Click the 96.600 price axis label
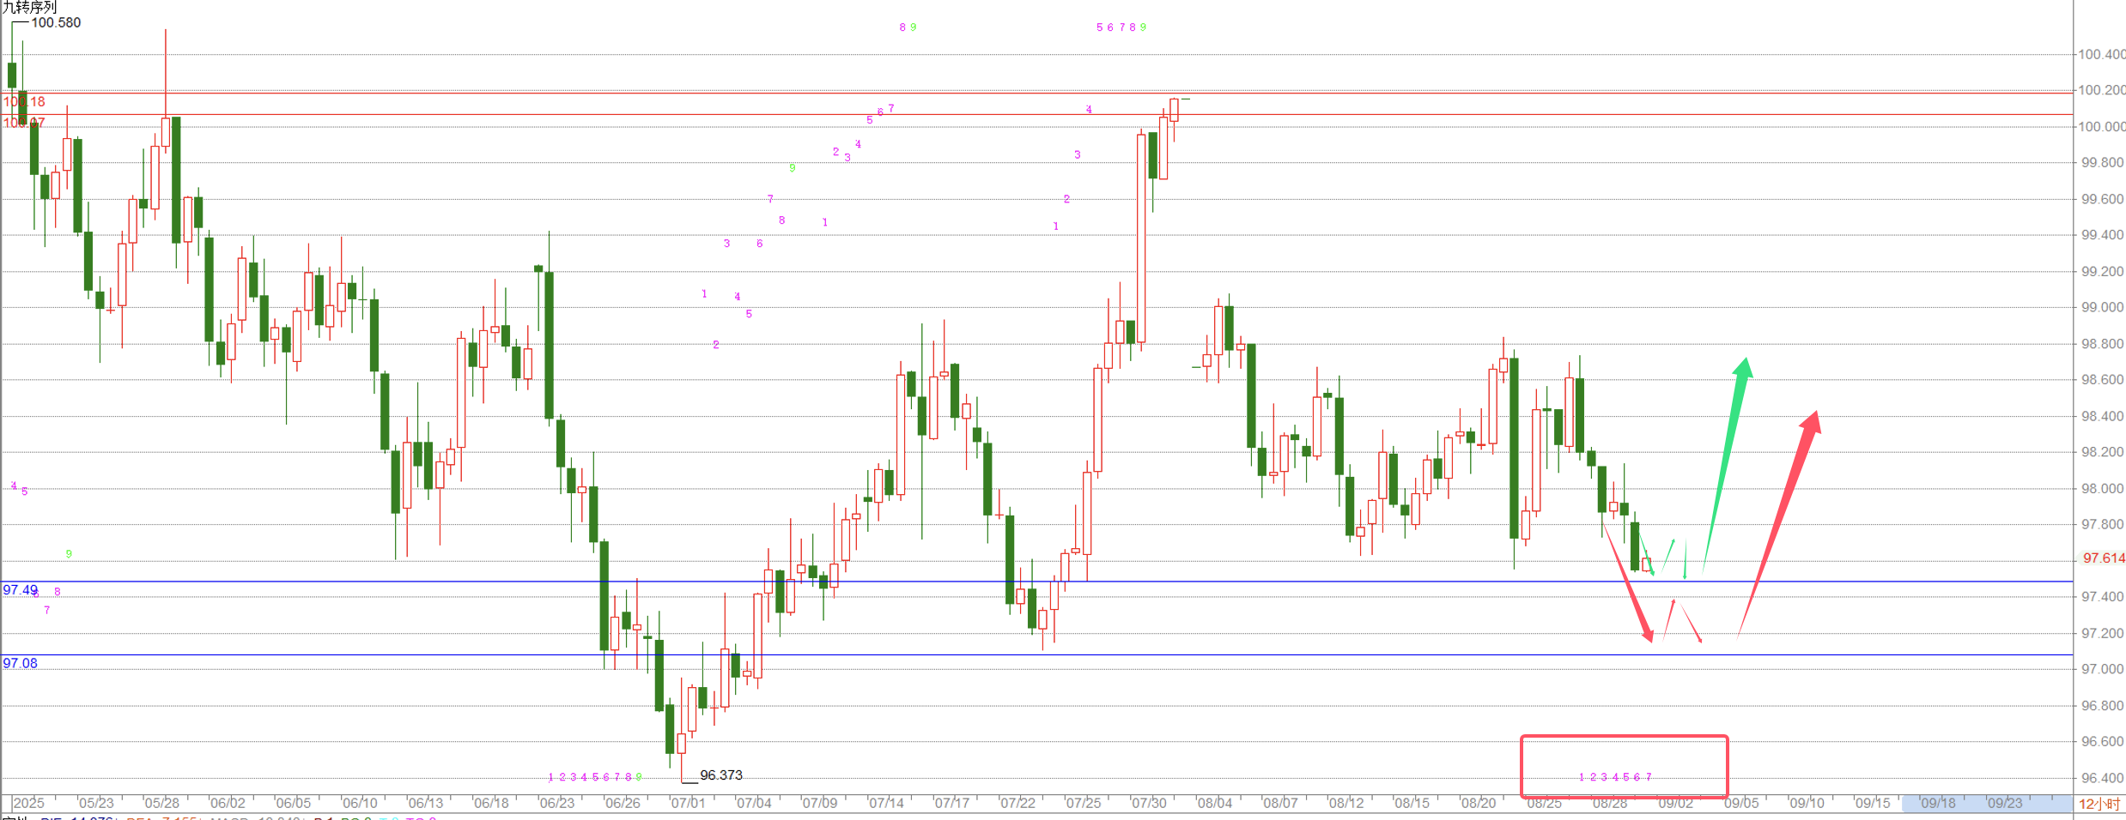 tap(2103, 742)
